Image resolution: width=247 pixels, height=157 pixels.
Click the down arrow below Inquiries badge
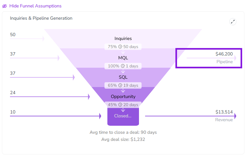[x=123, y=52]
